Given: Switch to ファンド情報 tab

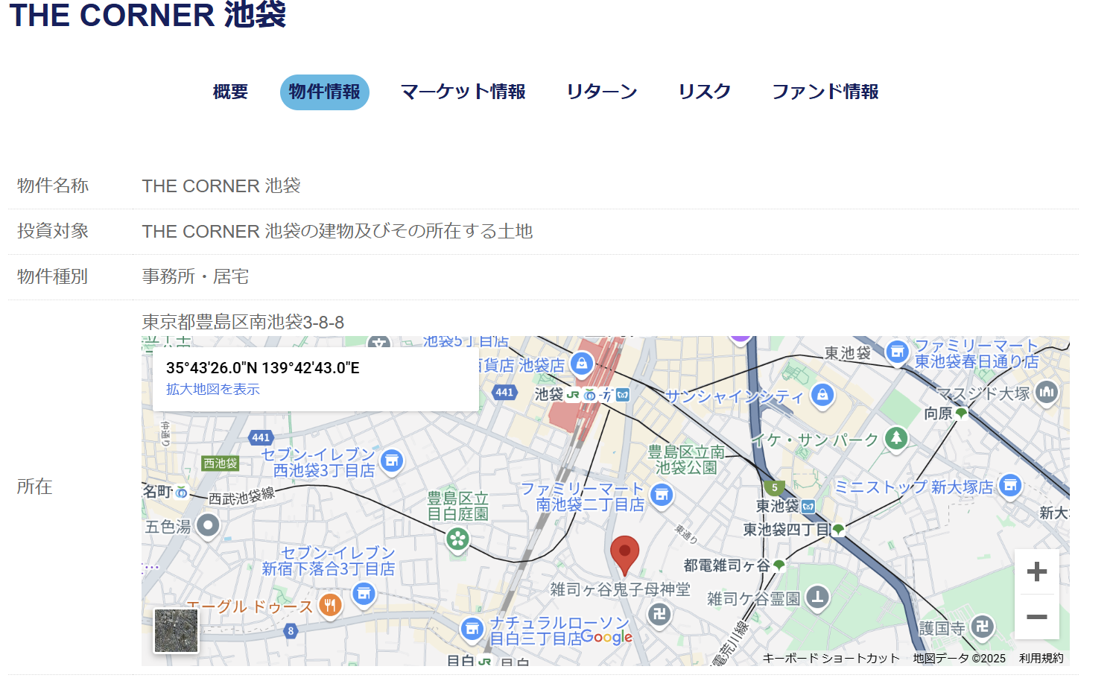Looking at the screenshot, I should coord(825,92).
